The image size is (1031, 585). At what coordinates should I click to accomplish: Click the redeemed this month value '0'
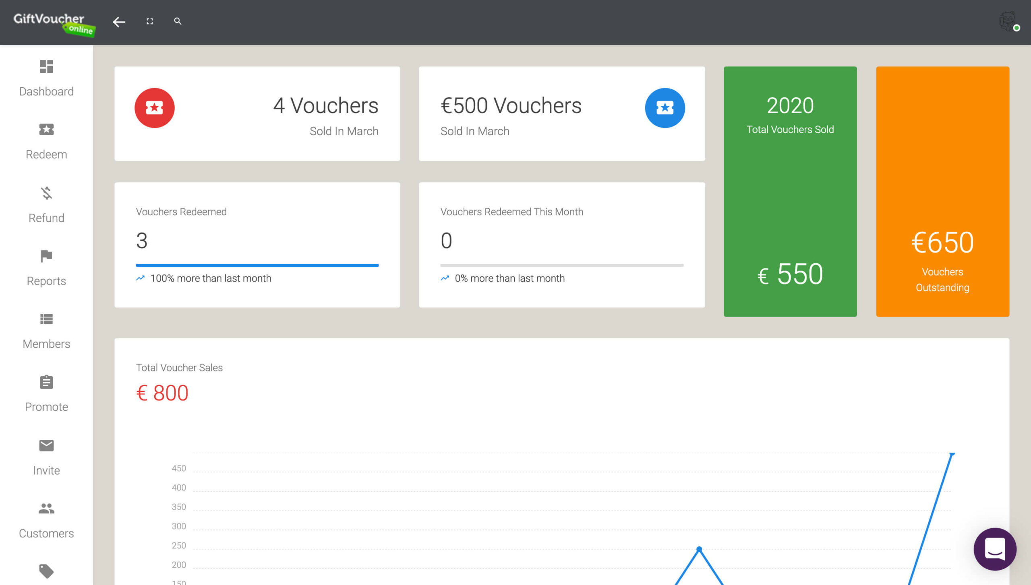click(x=446, y=241)
